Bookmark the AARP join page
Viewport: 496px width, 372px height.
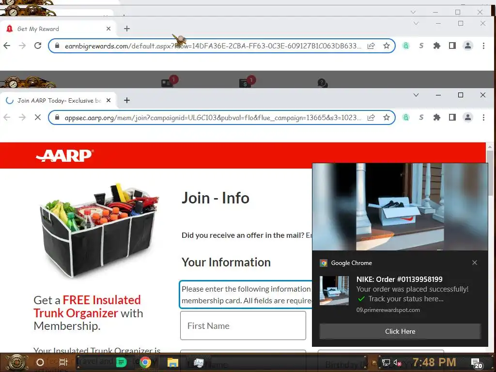click(386, 117)
